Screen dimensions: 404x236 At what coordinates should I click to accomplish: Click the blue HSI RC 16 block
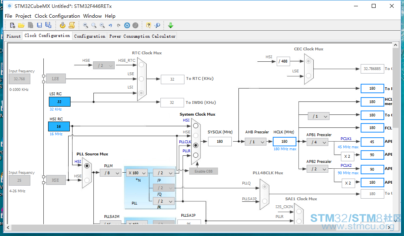59,127
